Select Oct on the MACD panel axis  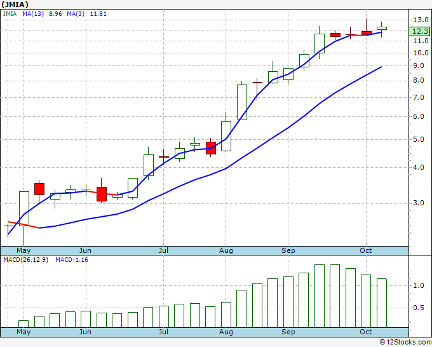tap(366, 332)
